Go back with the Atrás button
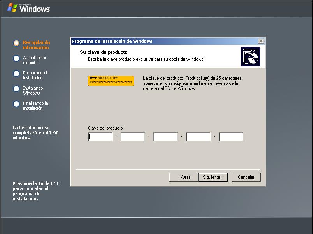Image resolution: width=313 pixels, height=234 pixels. (184, 177)
